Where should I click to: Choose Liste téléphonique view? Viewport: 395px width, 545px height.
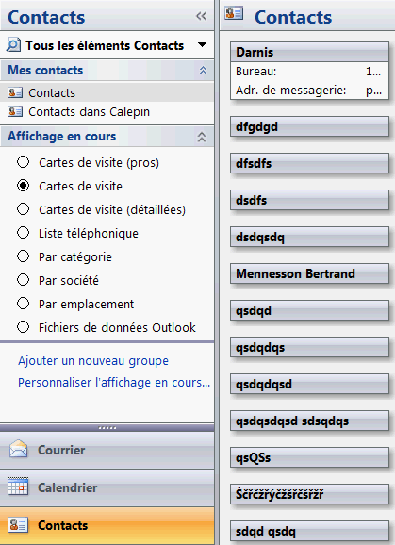point(24,233)
